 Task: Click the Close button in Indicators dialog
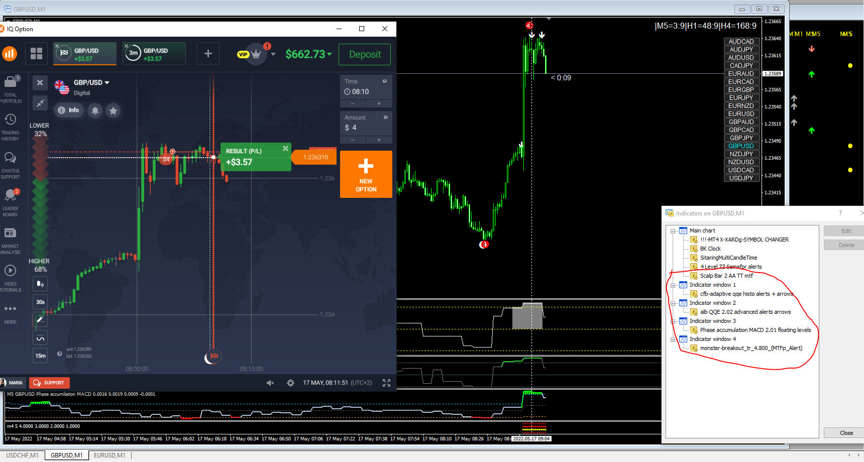click(846, 433)
